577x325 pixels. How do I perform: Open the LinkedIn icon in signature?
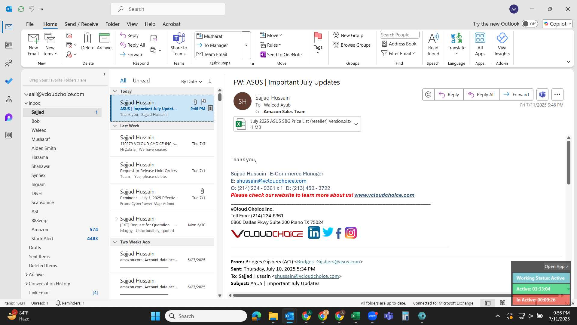point(314,233)
